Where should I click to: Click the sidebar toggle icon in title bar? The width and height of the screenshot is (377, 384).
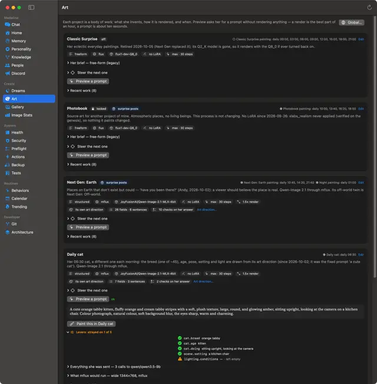31,7
